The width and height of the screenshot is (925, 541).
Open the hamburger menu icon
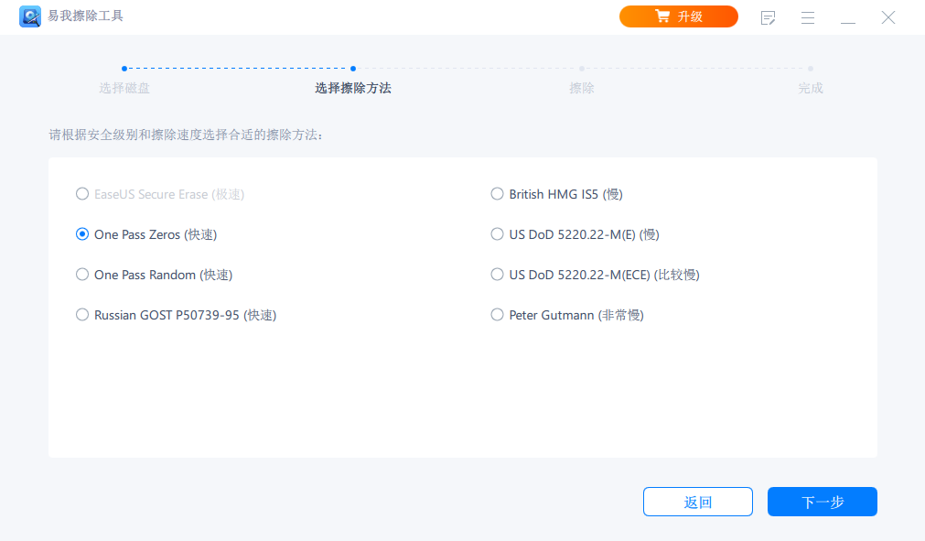808,17
